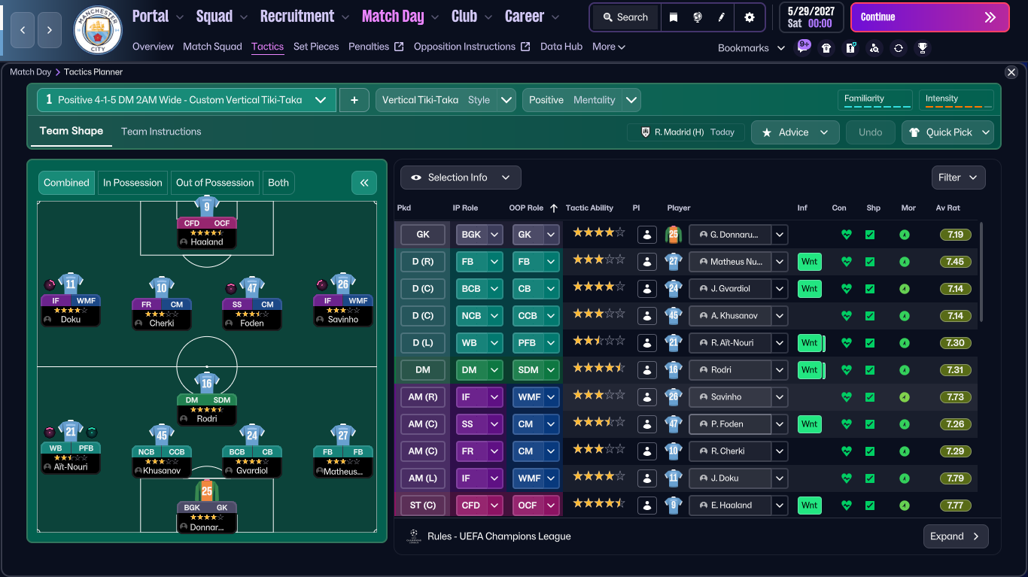The image size is (1028, 577).
Task: Click the shirt shortcut icon near Bookmarks
Action: click(x=827, y=48)
